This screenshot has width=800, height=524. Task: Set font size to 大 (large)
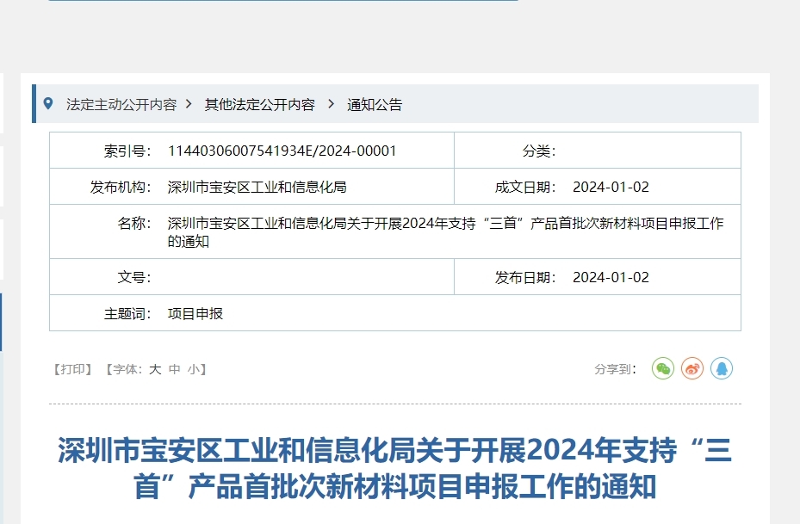coord(155,369)
